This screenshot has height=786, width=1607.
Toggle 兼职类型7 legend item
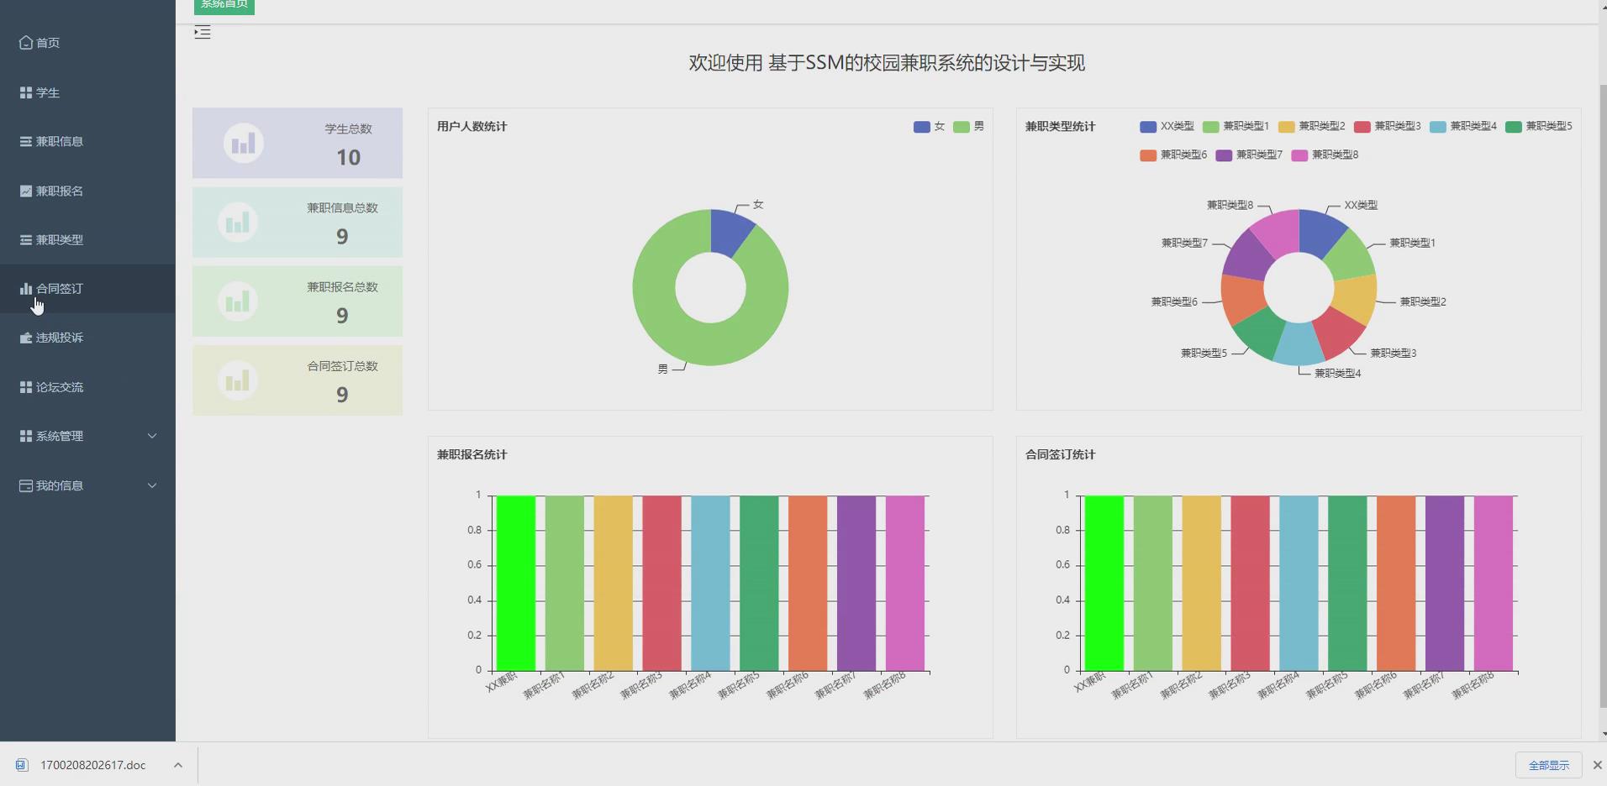1249,155
